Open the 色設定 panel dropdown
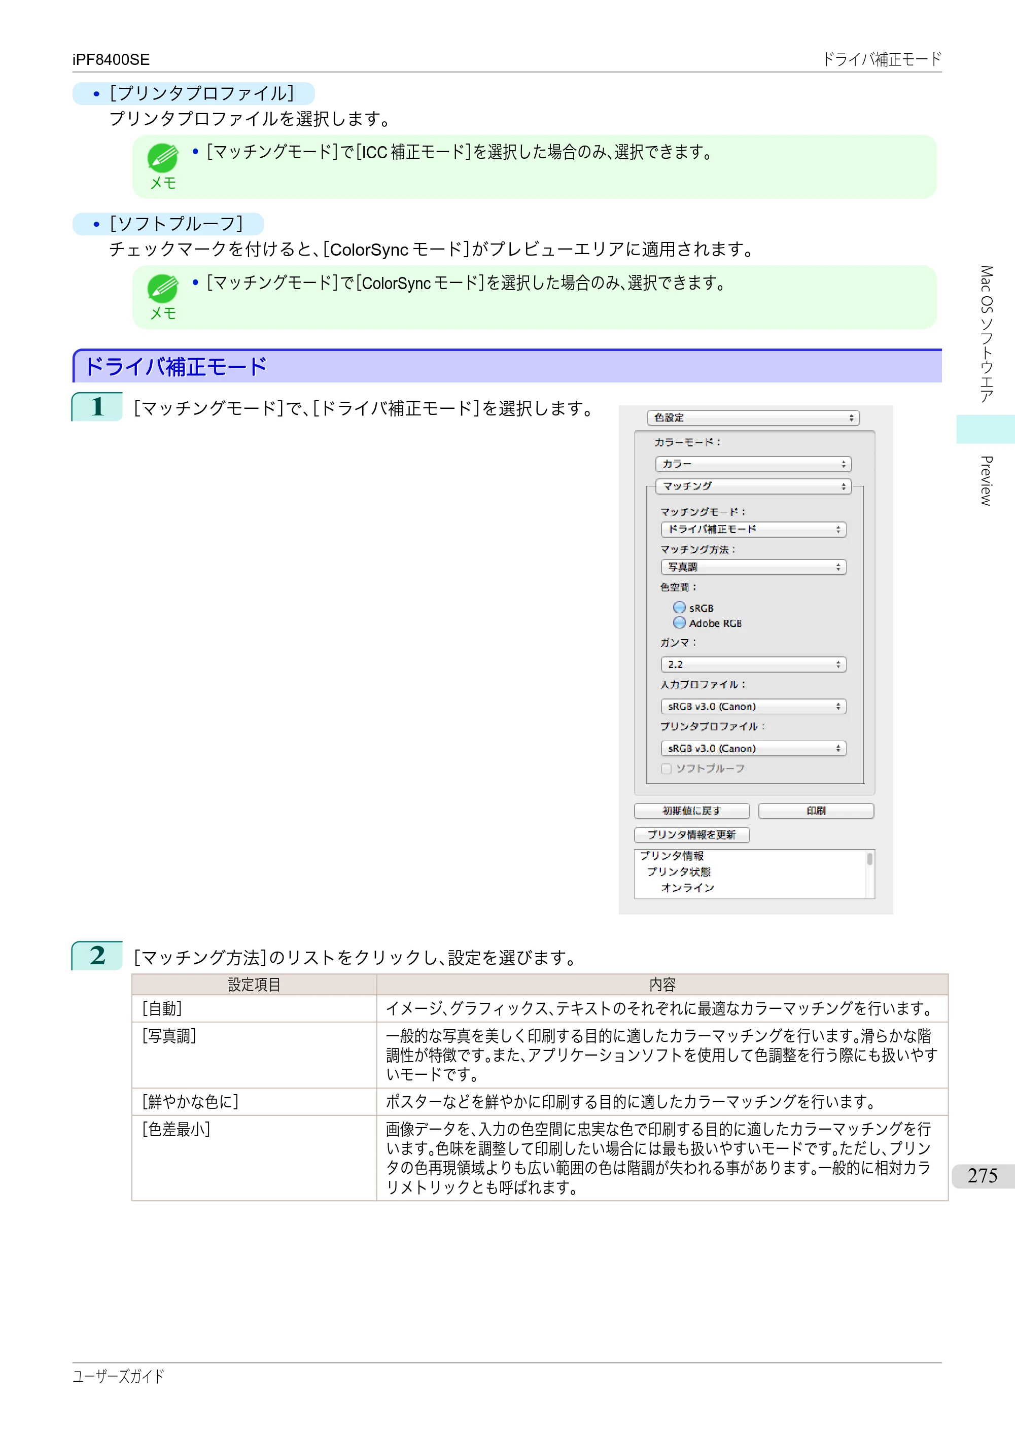1015x1435 pixels. click(753, 417)
